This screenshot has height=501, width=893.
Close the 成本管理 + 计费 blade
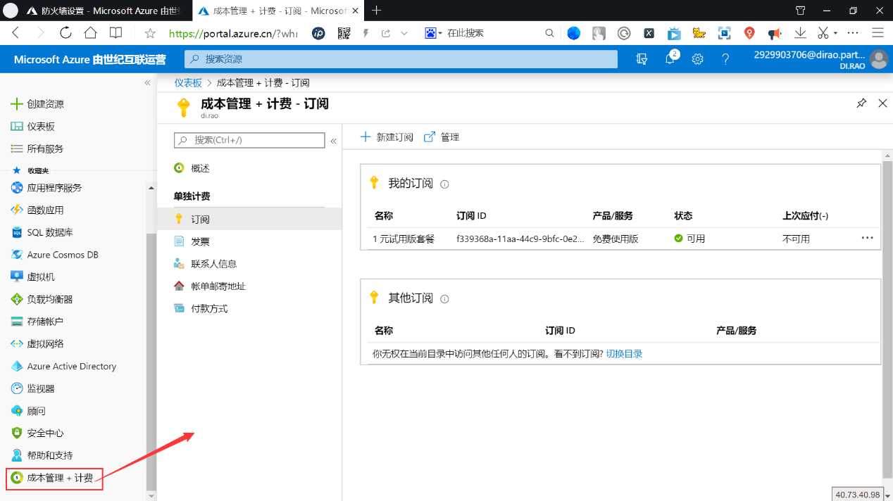coord(882,103)
